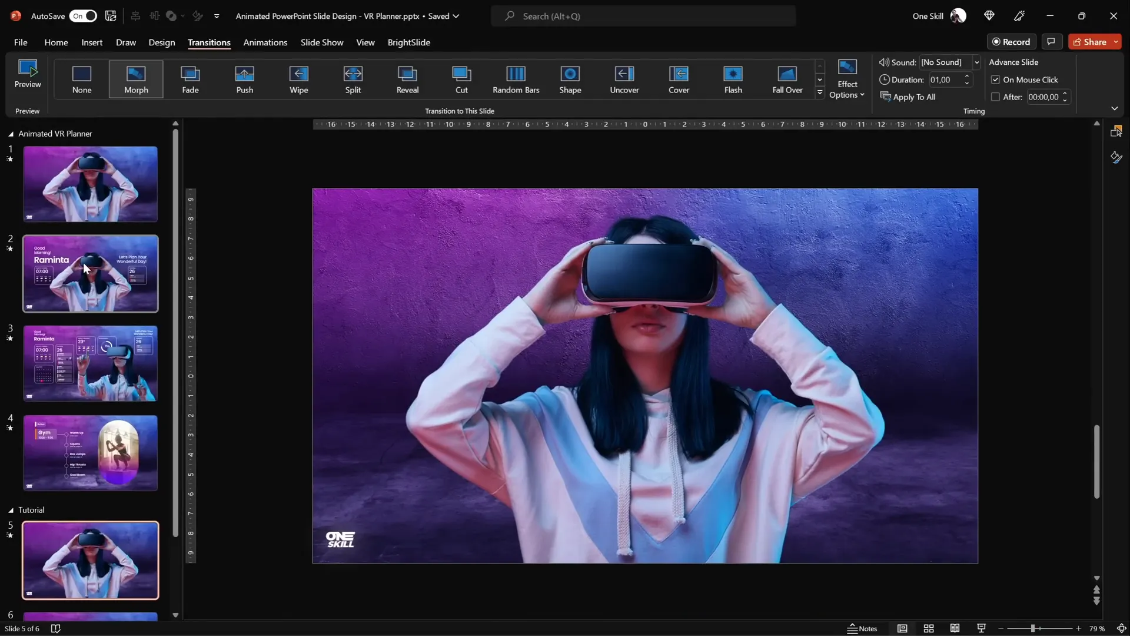1130x636 pixels.
Task: Select slide 4 thumbnail with gym plan
Action: click(90, 453)
